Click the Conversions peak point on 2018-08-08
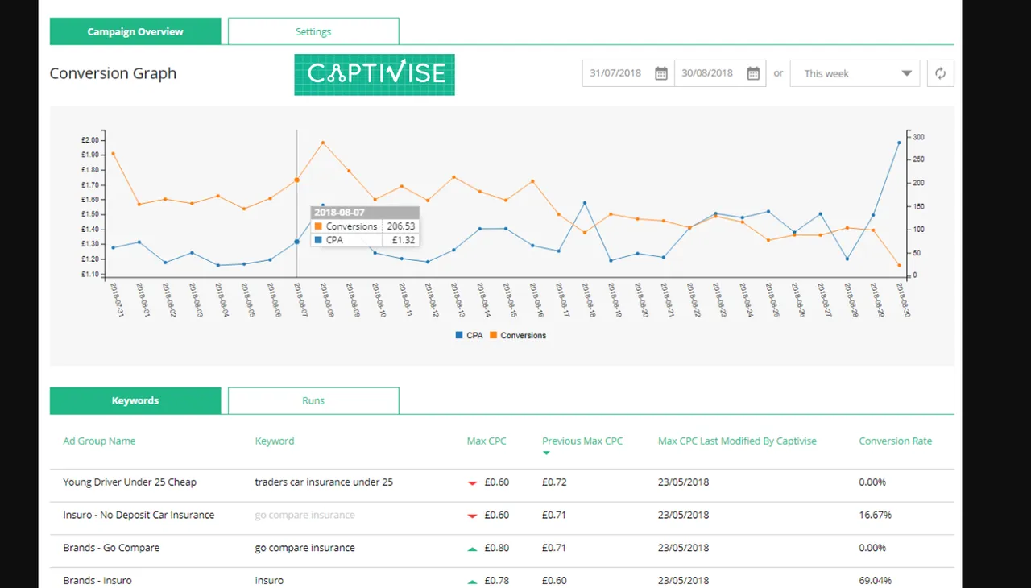Screen dimensions: 1031x588 pyautogui.click(x=323, y=143)
